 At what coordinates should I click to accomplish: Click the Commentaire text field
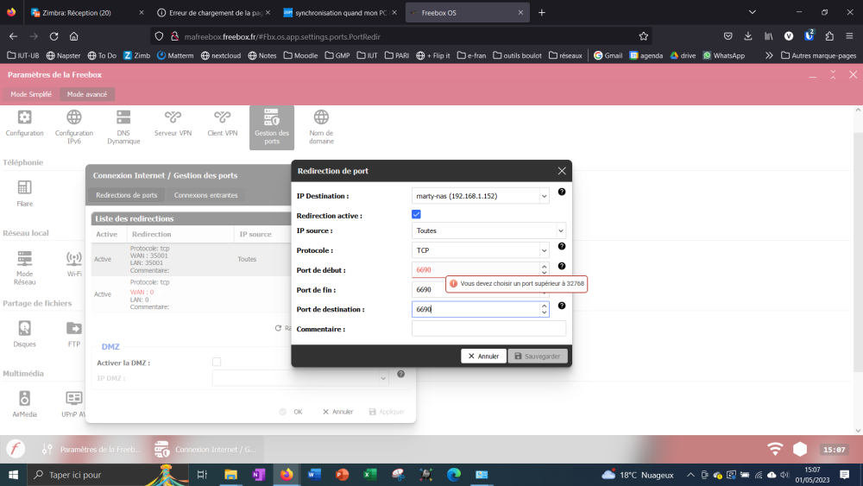click(488, 328)
